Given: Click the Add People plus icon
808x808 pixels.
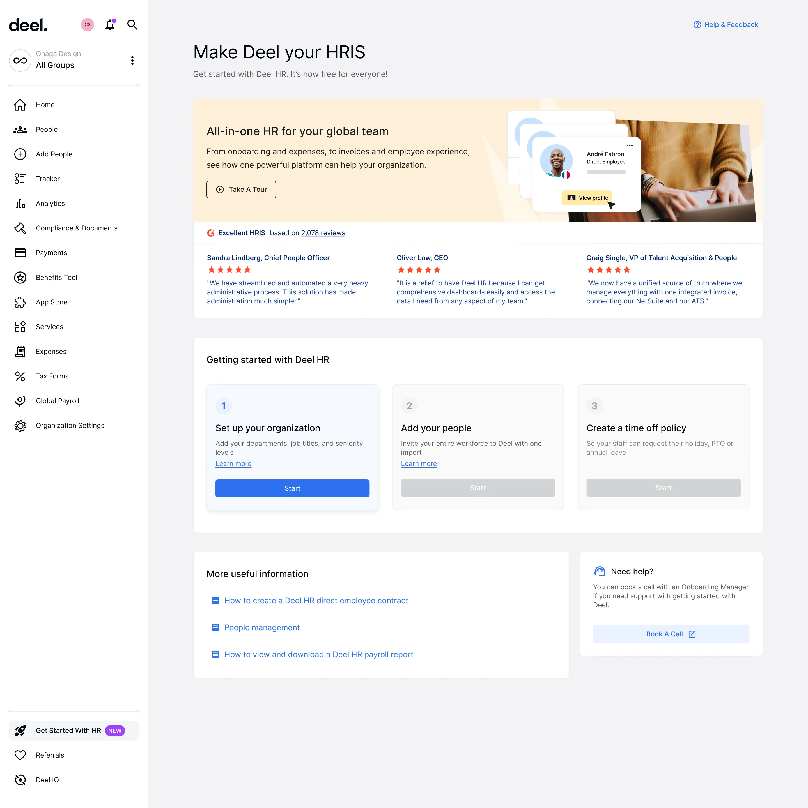Looking at the screenshot, I should pos(20,154).
